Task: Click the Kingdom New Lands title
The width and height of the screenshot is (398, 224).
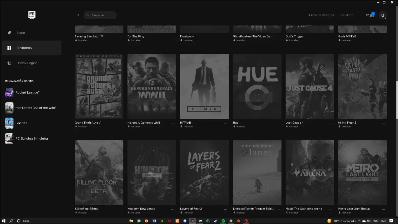Action: [141, 209]
